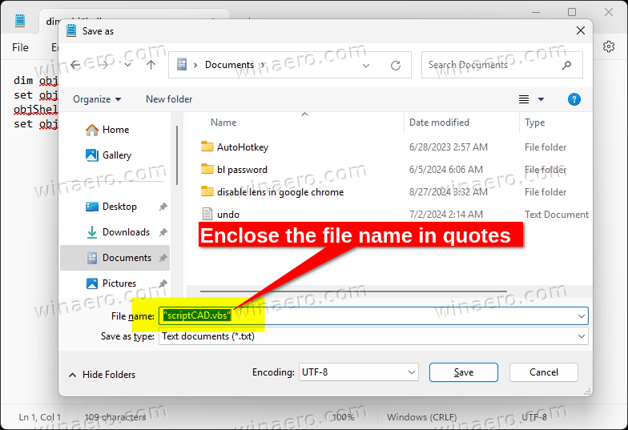
Task: Click the Save button
Action: [x=463, y=372]
